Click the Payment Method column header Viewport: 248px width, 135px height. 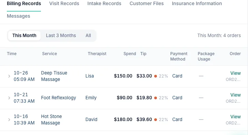point(179,56)
